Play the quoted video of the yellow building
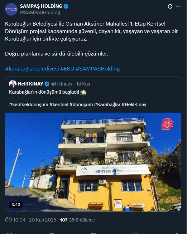 point(93,162)
